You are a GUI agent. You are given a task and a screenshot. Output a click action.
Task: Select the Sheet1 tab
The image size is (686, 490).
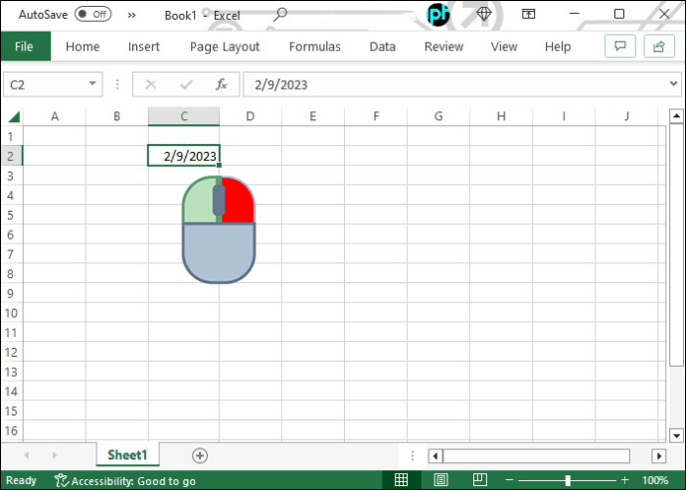click(127, 455)
